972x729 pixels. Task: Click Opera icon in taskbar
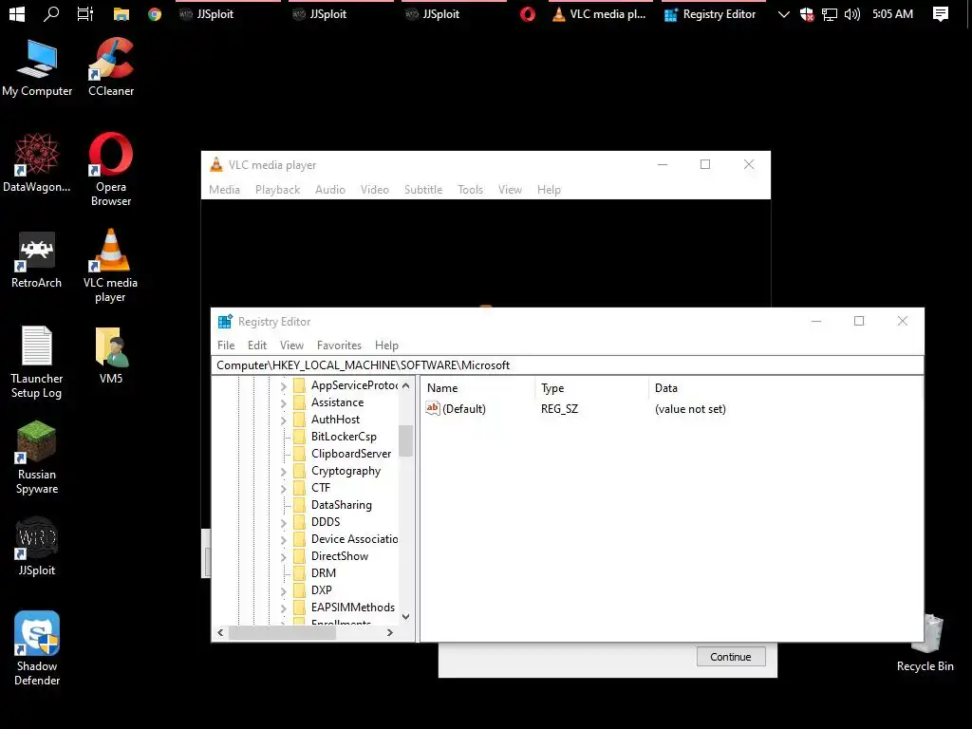click(528, 14)
